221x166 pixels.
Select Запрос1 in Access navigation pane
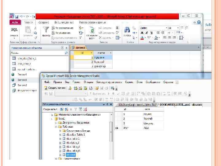pos(22,74)
